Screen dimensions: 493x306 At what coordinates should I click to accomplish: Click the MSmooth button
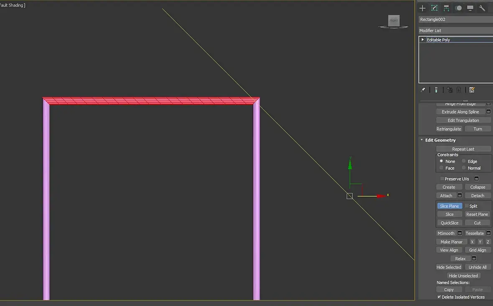pos(446,233)
